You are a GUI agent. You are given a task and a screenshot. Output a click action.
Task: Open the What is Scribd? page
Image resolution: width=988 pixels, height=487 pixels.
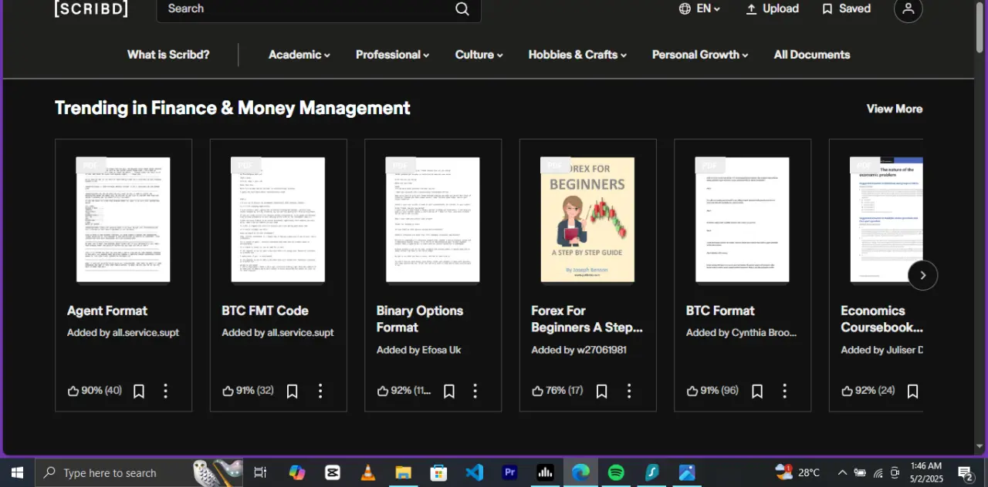(x=168, y=55)
